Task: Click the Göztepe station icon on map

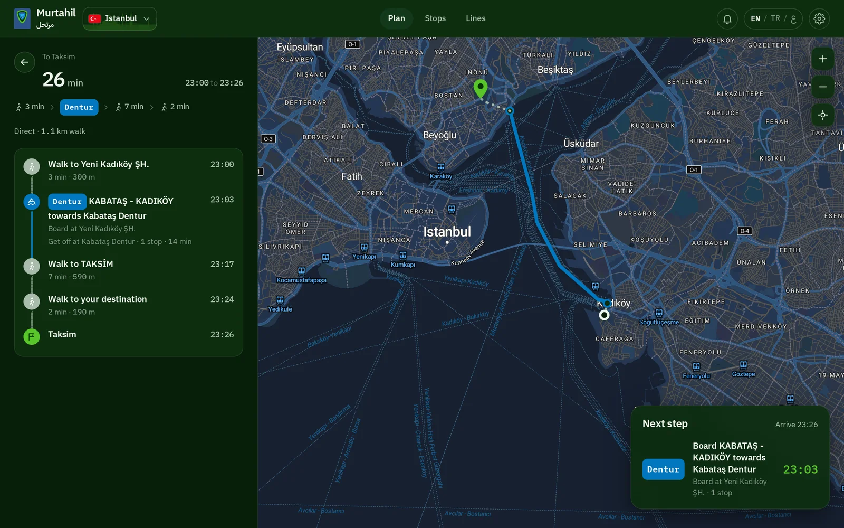Action: coord(743,365)
